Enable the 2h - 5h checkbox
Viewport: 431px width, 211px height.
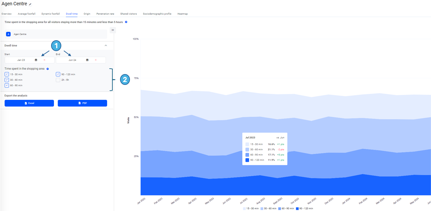point(58,80)
